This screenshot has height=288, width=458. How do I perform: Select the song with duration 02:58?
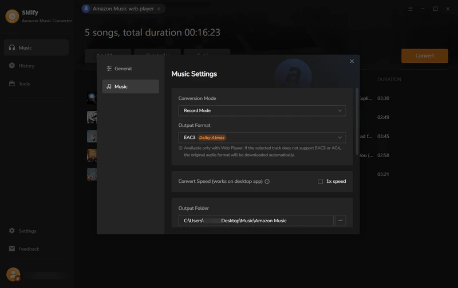point(383,155)
